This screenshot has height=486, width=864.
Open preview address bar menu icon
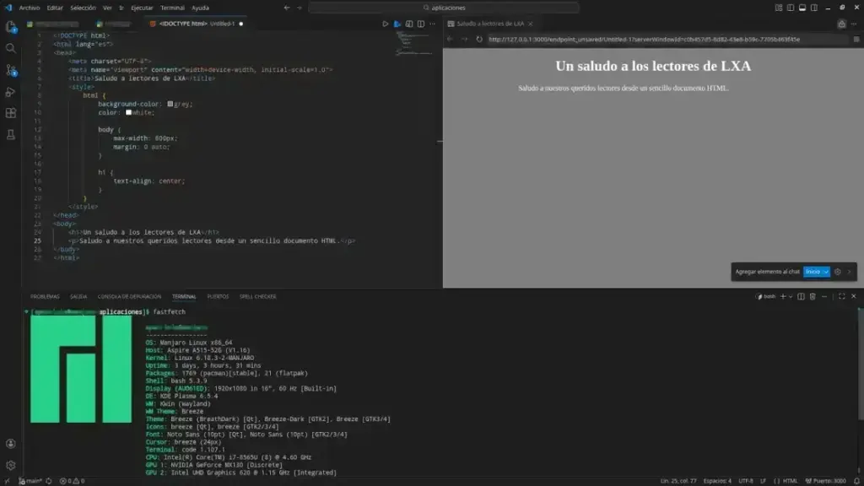point(856,39)
